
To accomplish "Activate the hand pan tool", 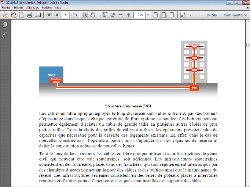I will pyautogui.click(x=93, y=15).
